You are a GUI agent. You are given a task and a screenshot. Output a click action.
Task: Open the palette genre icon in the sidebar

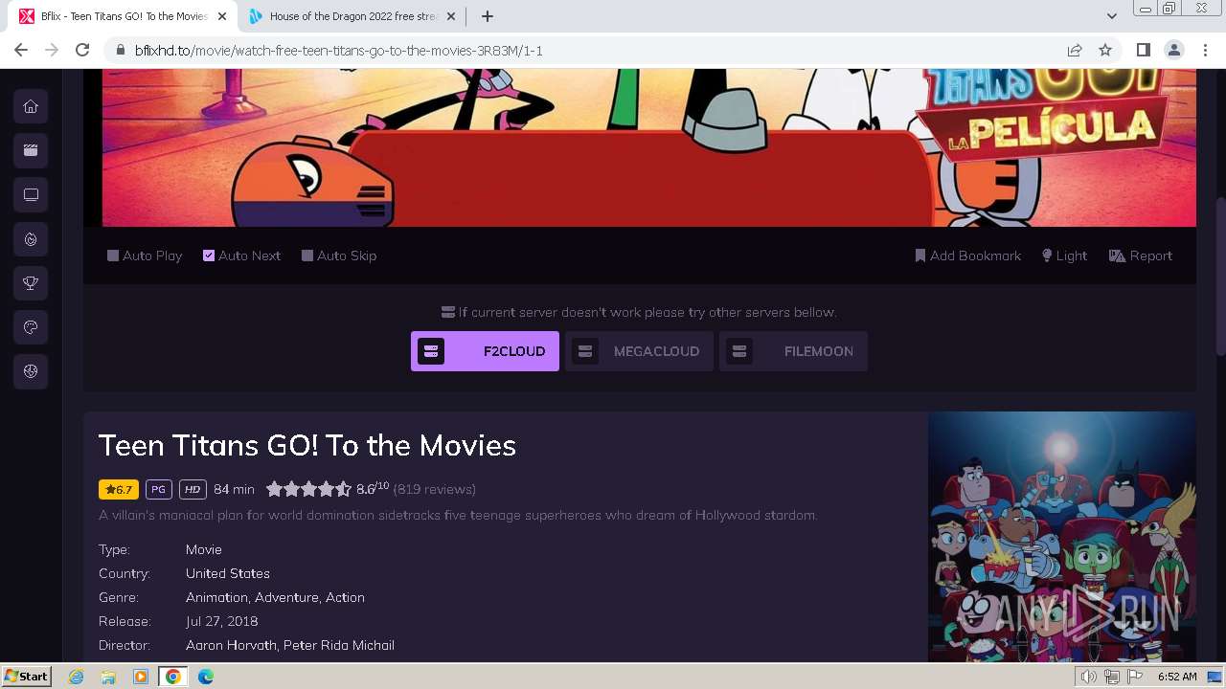[31, 327]
